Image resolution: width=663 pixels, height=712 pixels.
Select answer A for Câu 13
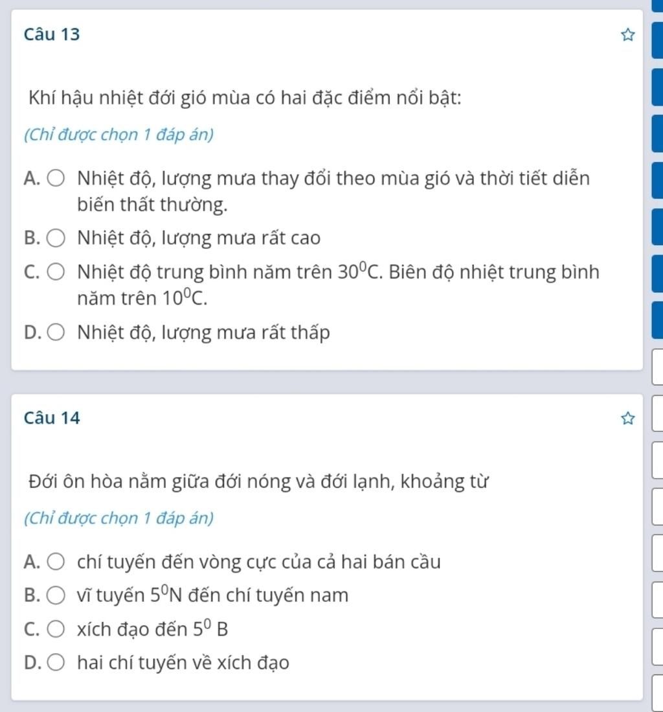click(x=56, y=178)
